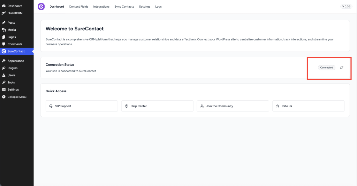Collapse Menu in the WordPress sidebar

click(x=17, y=97)
